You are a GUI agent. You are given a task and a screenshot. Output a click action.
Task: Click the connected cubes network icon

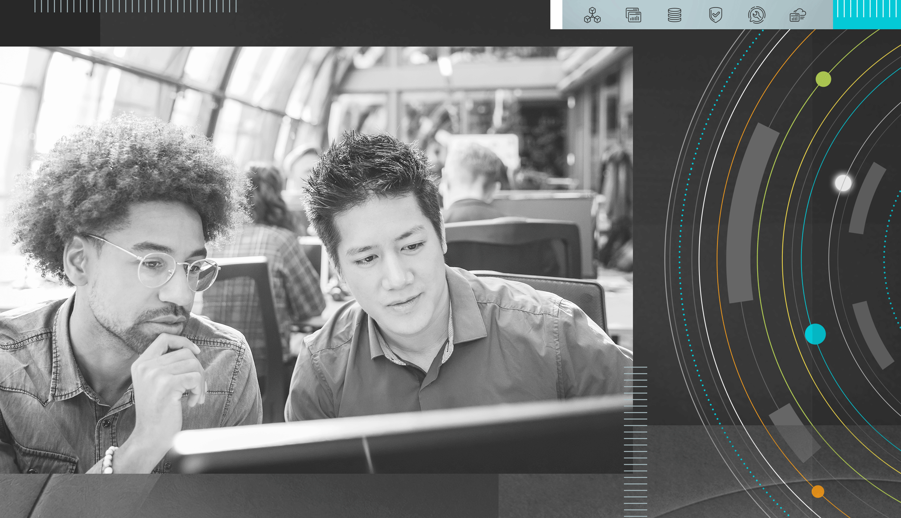(x=592, y=15)
